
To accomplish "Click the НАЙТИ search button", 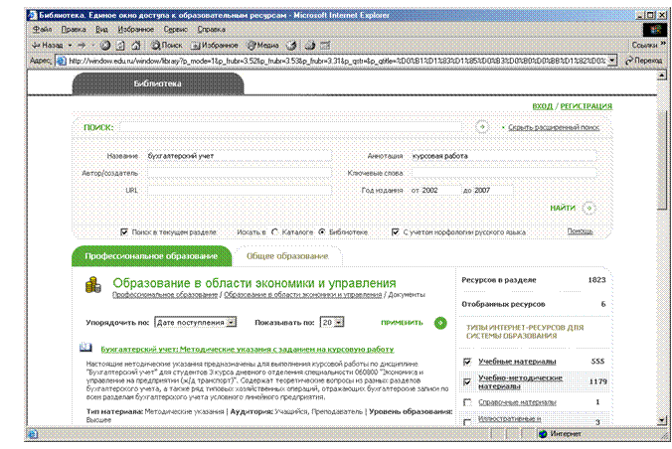I will (563, 208).
